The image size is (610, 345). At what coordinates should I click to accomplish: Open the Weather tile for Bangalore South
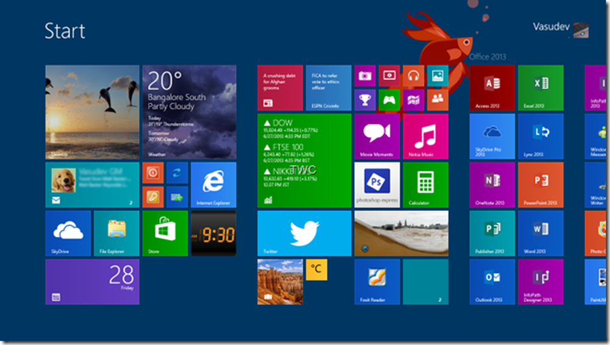[189, 112]
